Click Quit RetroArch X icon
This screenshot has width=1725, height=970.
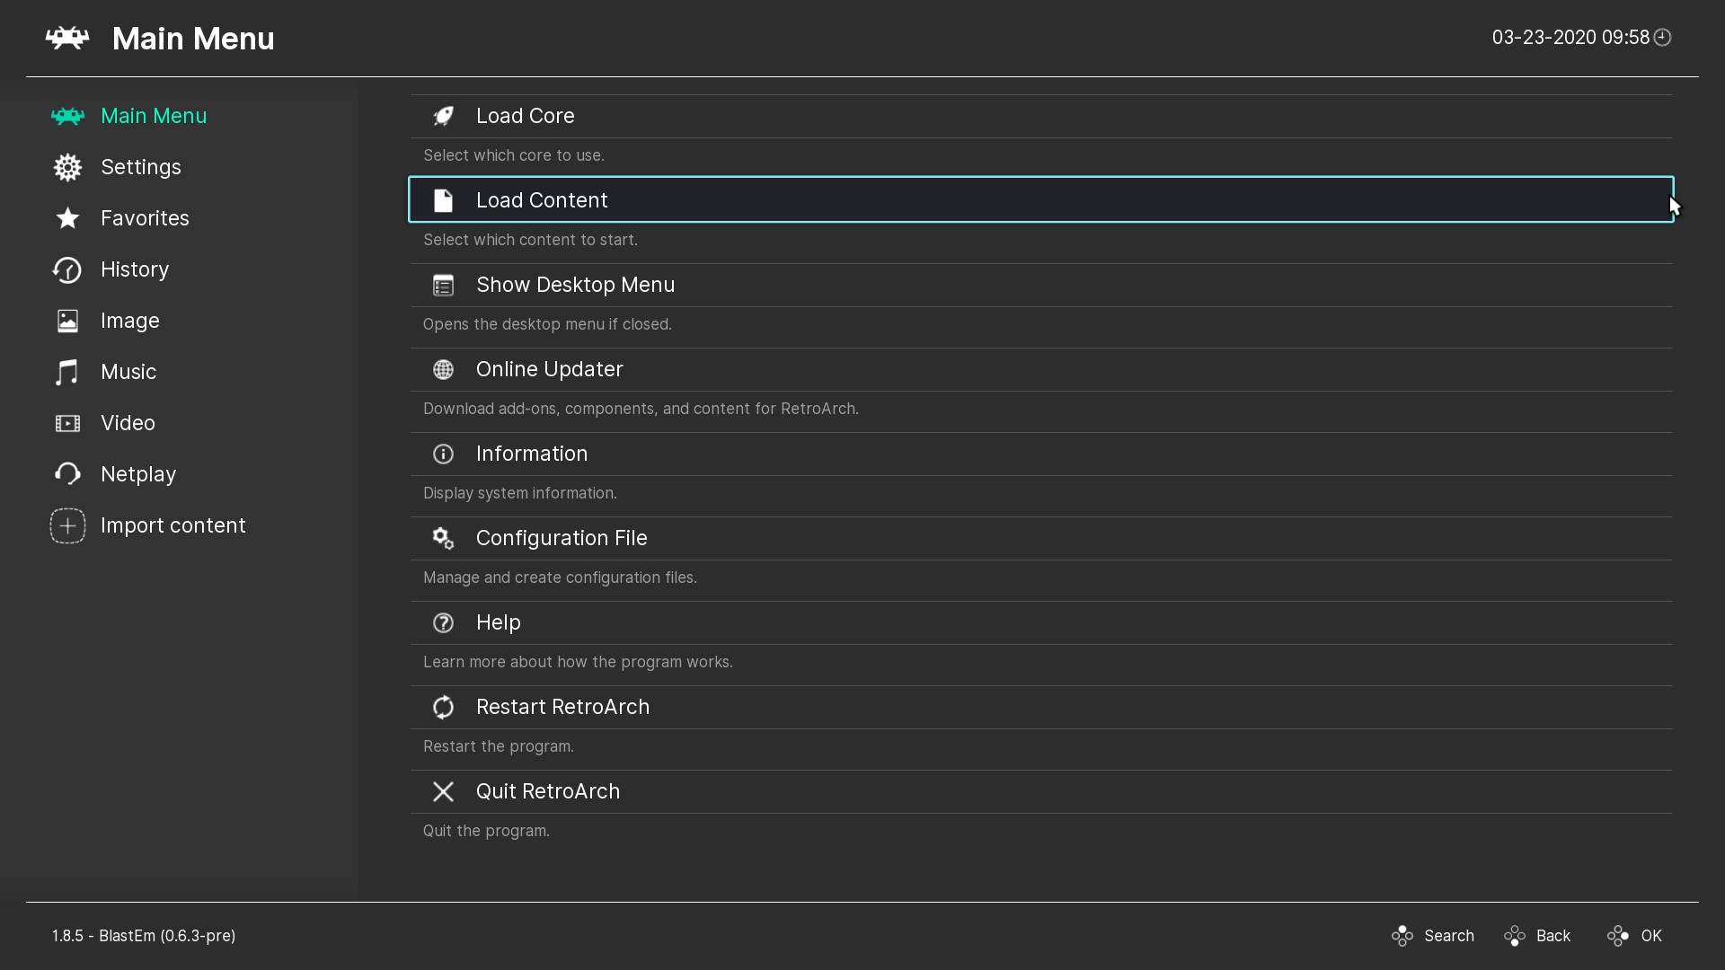click(443, 791)
